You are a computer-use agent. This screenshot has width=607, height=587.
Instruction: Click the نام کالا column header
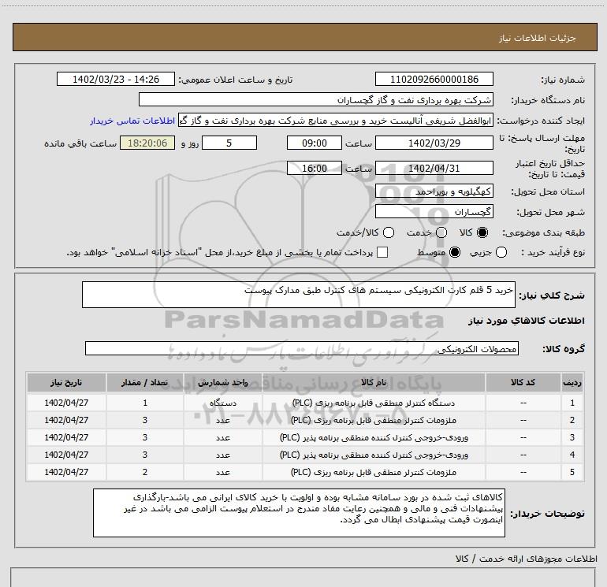pos(374,382)
